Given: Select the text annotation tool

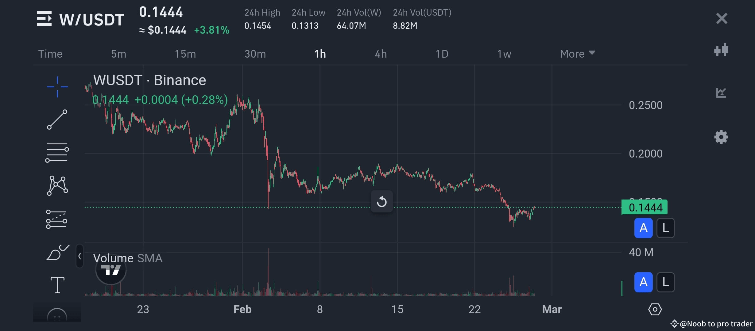Looking at the screenshot, I should 57,284.
